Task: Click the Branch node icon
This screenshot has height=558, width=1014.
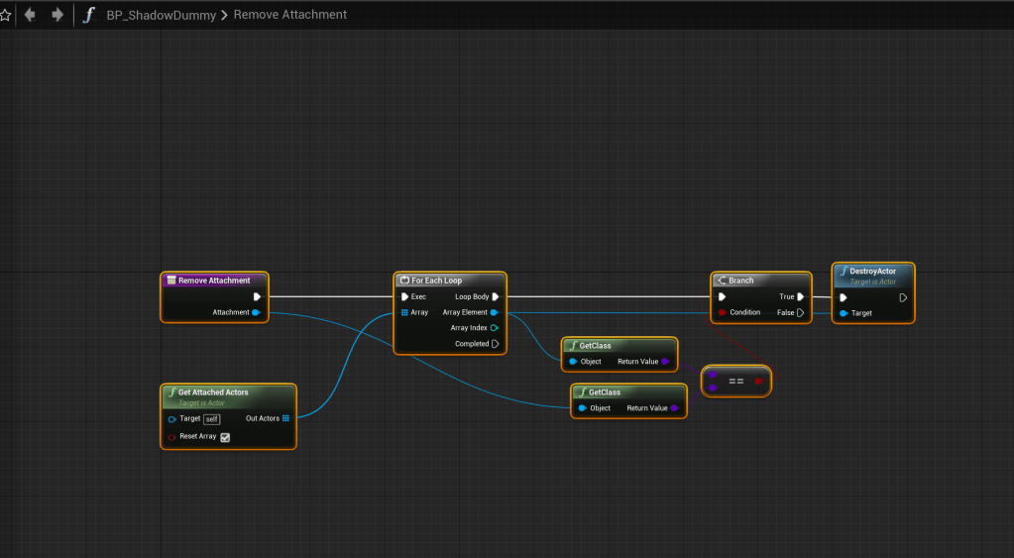Action: [722, 280]
